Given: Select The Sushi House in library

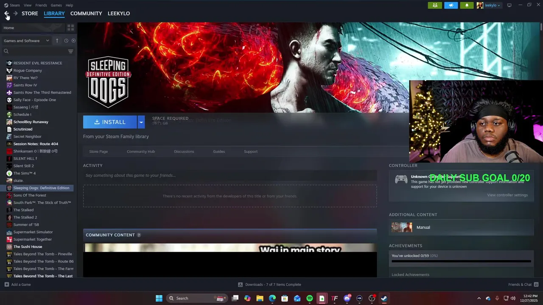Looking at the screenshot, I should (28, 247).
